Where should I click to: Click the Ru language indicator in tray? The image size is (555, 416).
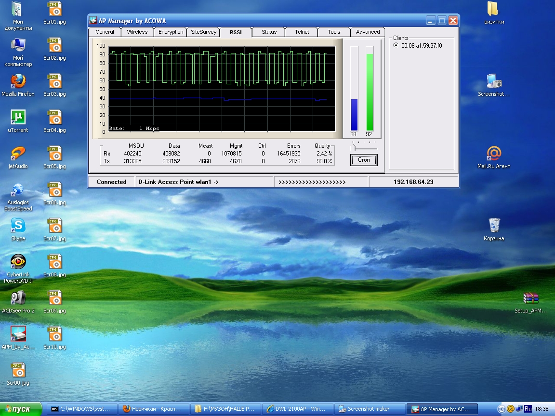coord(528,409)
